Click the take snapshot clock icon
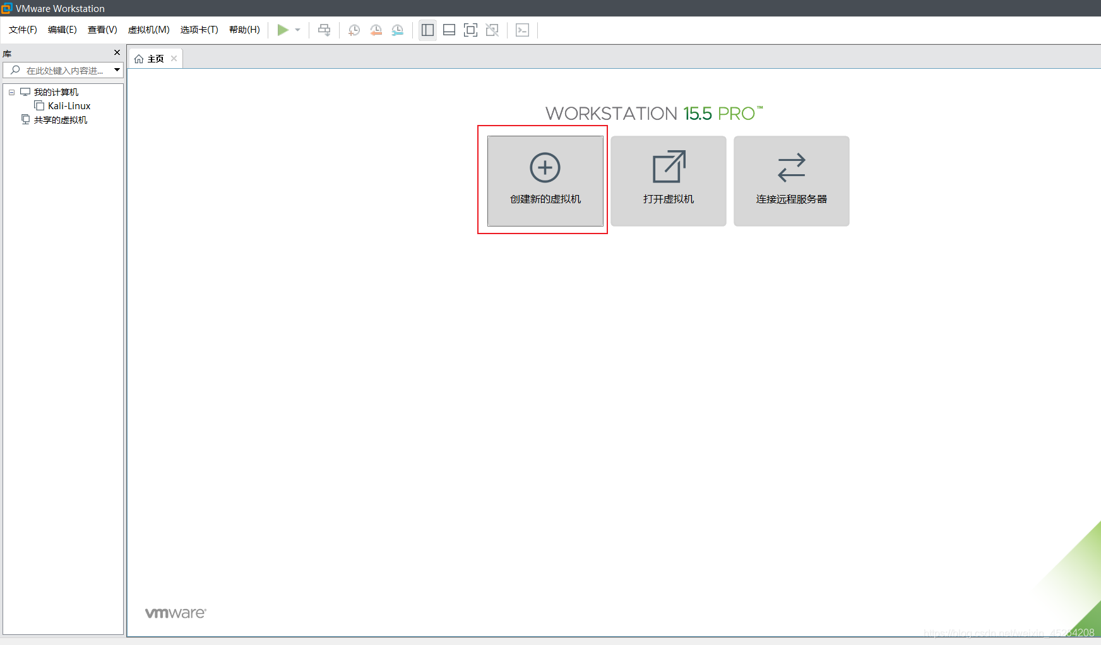Screen dimensions: 1101x645 [354, 30]
